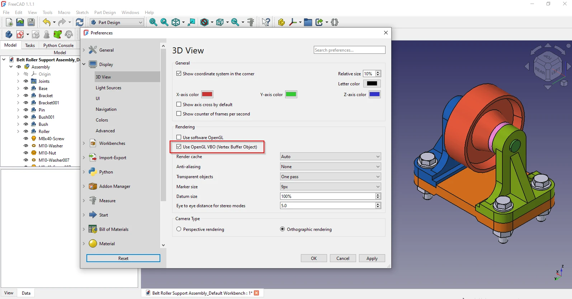Screen dimensions: 572x299
Task: Open the Sketch menu
Action: point(82,13)
